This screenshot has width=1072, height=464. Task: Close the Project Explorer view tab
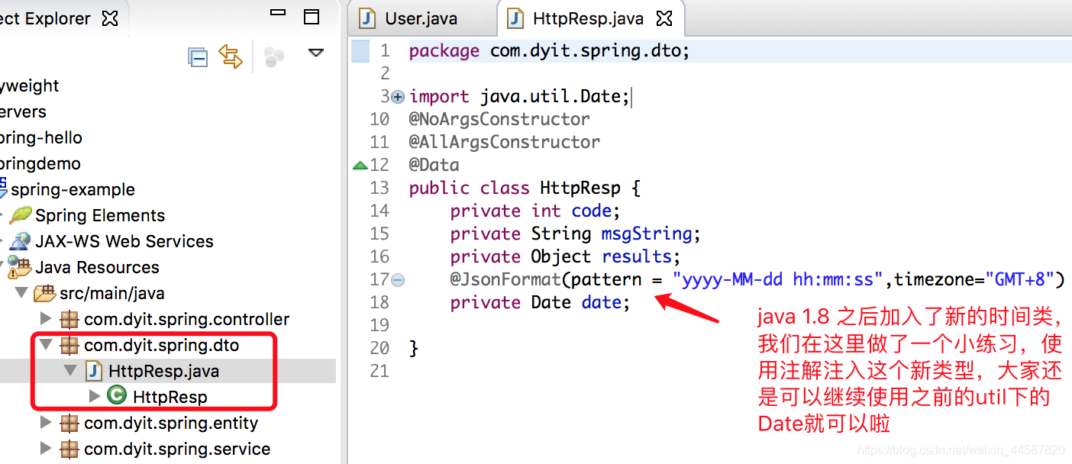[x=110, y=18]
